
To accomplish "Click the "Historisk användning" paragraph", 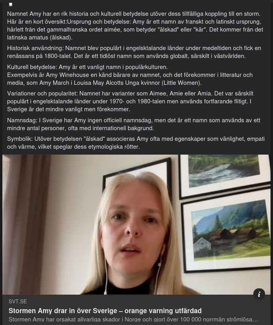I will (x=134, y=52).
